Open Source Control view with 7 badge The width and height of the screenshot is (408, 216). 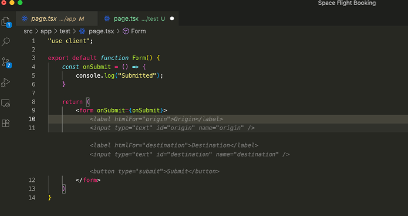(x=6, y=62)
